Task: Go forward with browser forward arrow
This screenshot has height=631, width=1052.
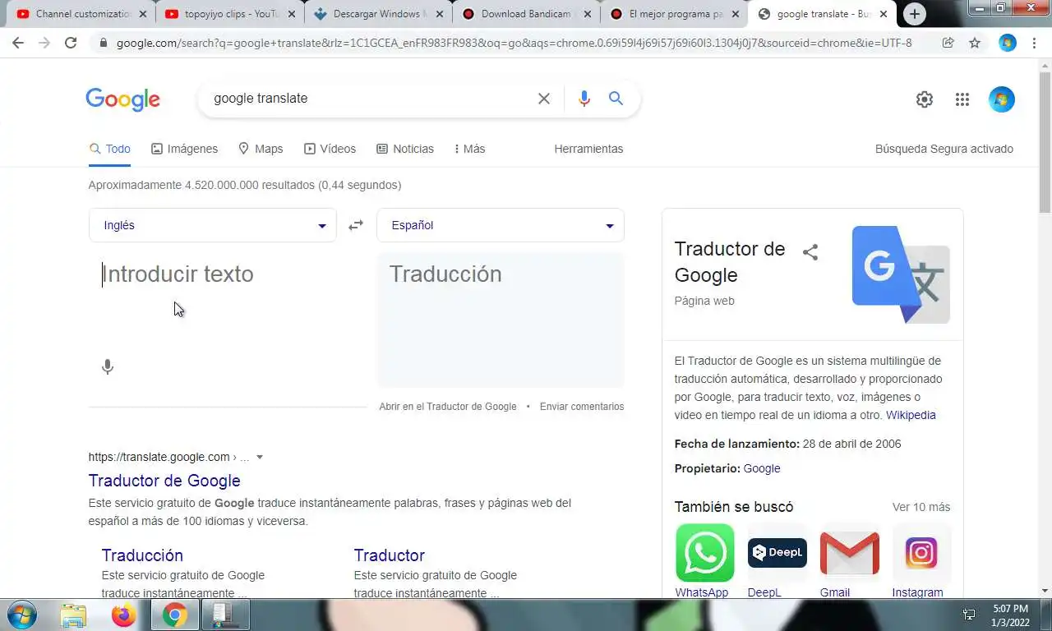Action: [44, 43]
